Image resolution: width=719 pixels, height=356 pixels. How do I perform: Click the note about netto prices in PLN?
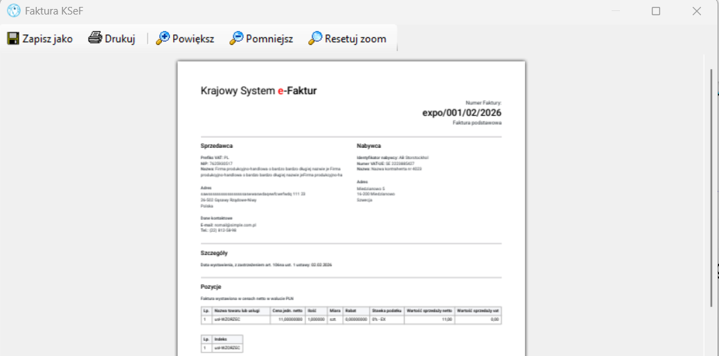click(247, 299)
